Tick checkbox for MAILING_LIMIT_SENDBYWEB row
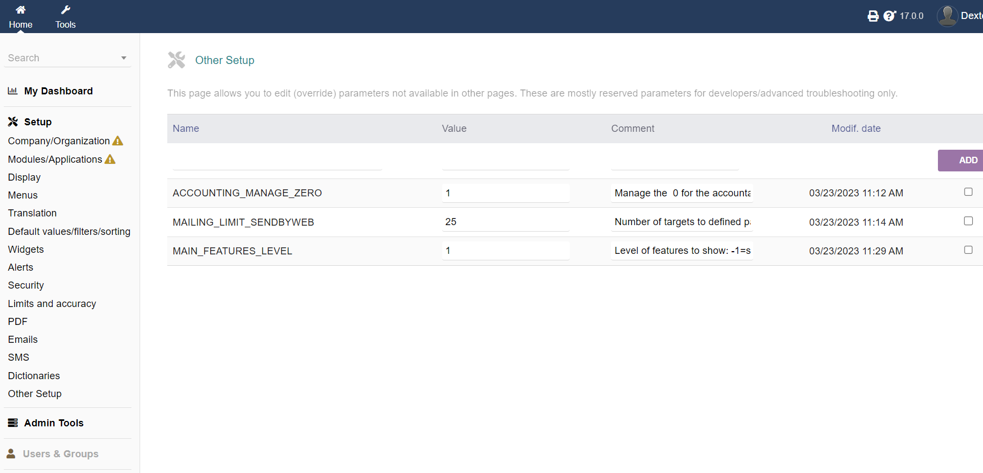Screen dimensions: 983x473 pyautogui.click(x=968, y=221)
